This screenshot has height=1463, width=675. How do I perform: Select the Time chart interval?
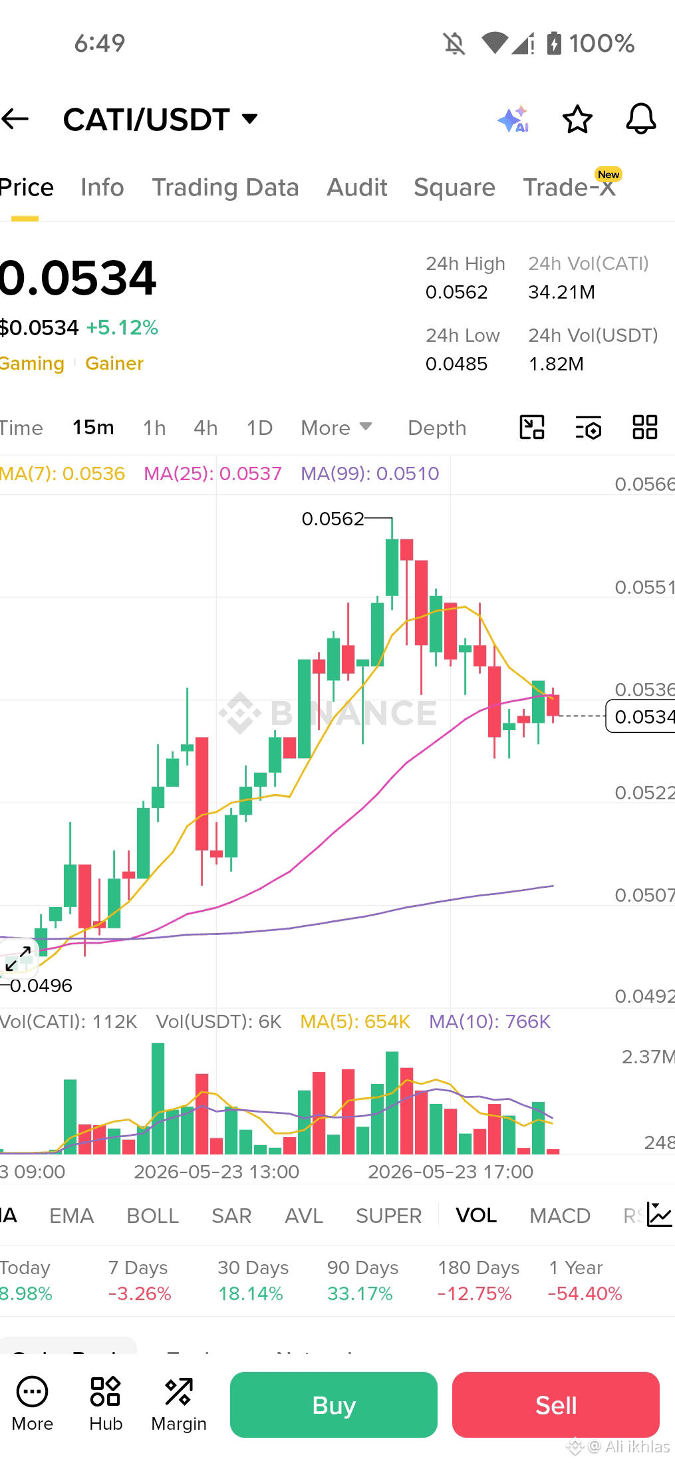[21, 428]
